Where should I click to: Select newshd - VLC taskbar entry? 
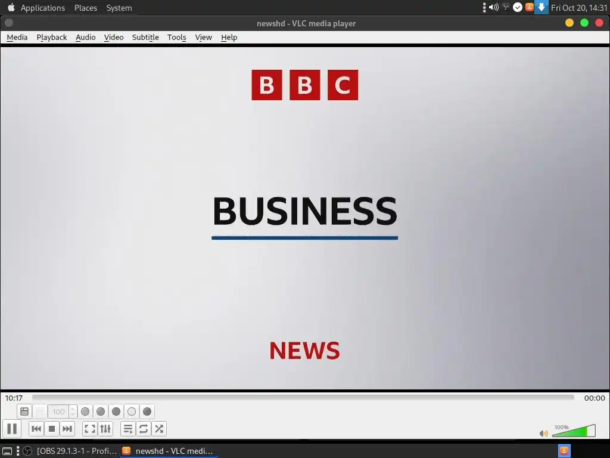(x=168, y=451)
